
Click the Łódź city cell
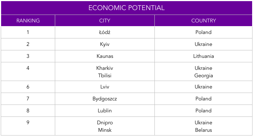[x=105, y=32]
